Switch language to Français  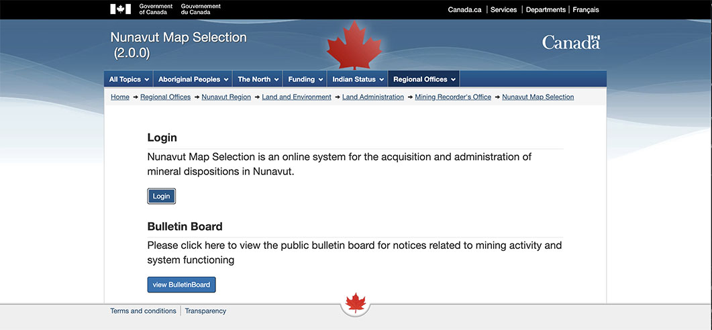pyautogui.click(x=585, y=10)
